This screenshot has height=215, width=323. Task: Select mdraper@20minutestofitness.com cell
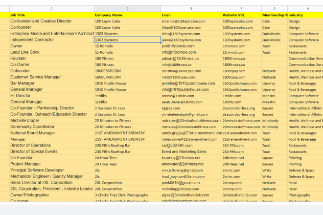191,120
